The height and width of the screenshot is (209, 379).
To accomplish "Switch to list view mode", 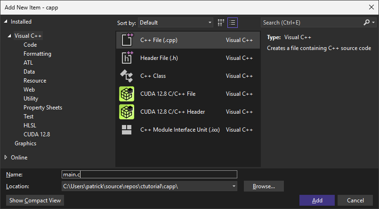I will coord(232,23).
